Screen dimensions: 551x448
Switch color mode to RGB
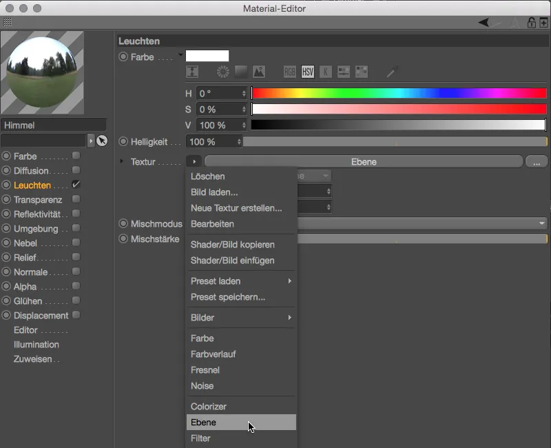(x=289, y=72)
